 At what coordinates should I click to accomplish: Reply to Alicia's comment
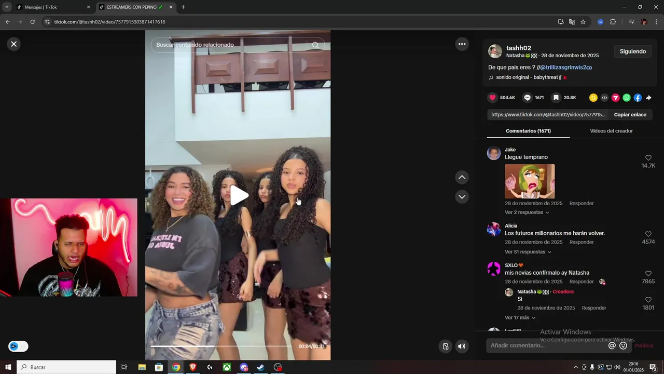point(582,243)
